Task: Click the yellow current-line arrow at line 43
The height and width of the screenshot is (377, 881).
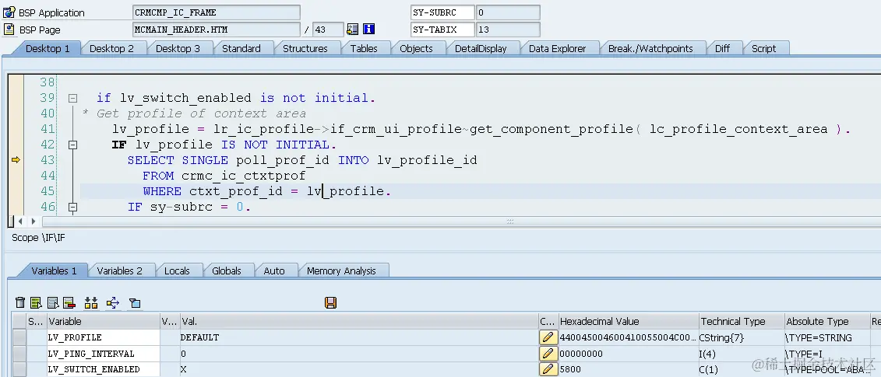Action: point(16,160)
